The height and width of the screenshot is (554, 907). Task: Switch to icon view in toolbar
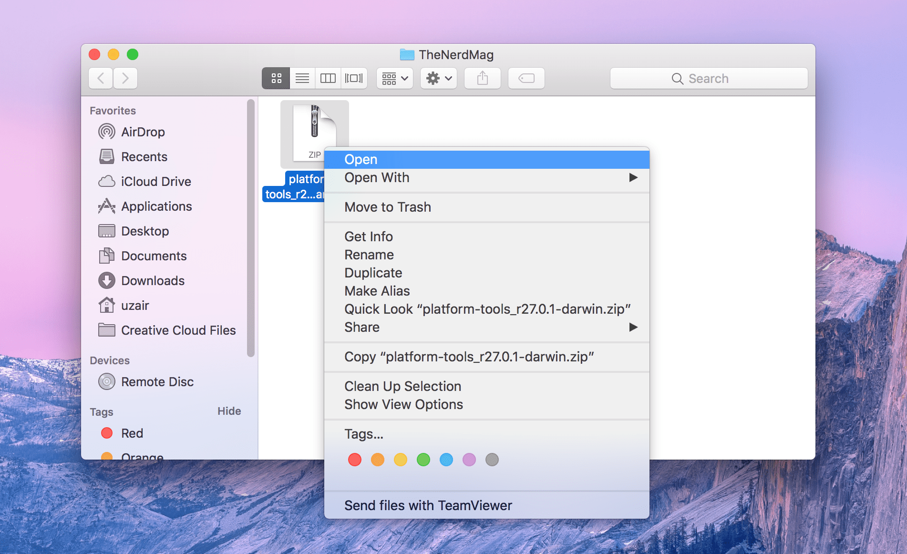pyautogui.click(x=276, y=78)
